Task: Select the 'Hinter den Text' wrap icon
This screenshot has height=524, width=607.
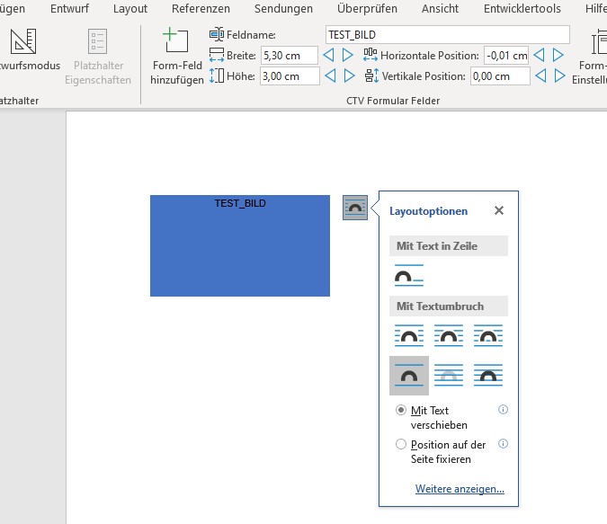Action: pos(449,375)
